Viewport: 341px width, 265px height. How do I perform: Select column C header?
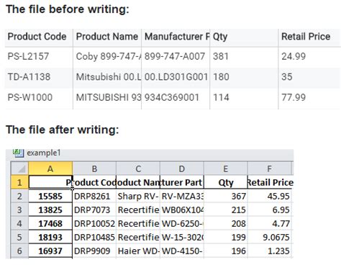coord(138,169)
